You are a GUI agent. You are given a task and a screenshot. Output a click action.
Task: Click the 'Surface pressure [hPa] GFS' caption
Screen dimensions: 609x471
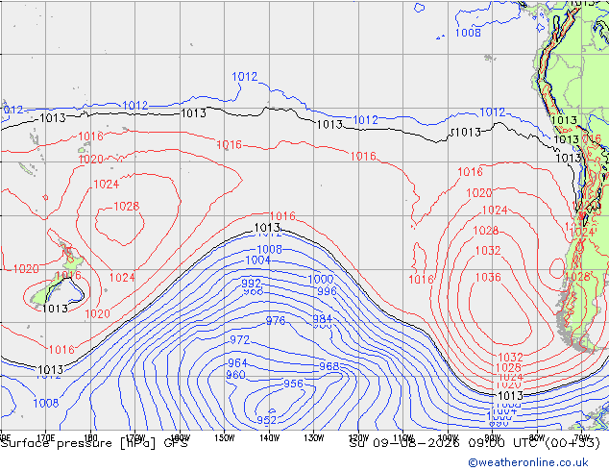[x=94, y=443]
